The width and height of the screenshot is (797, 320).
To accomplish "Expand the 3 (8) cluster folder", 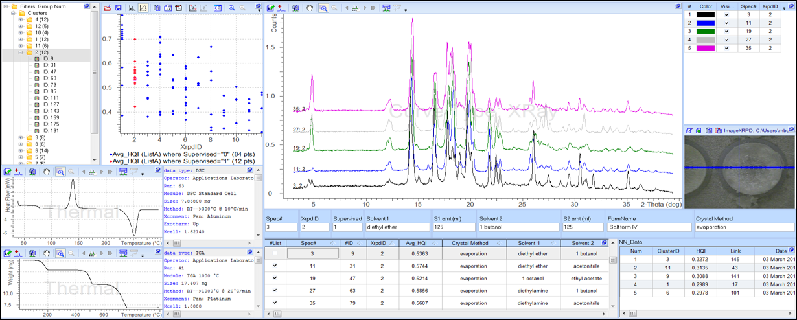I will 21,138.
